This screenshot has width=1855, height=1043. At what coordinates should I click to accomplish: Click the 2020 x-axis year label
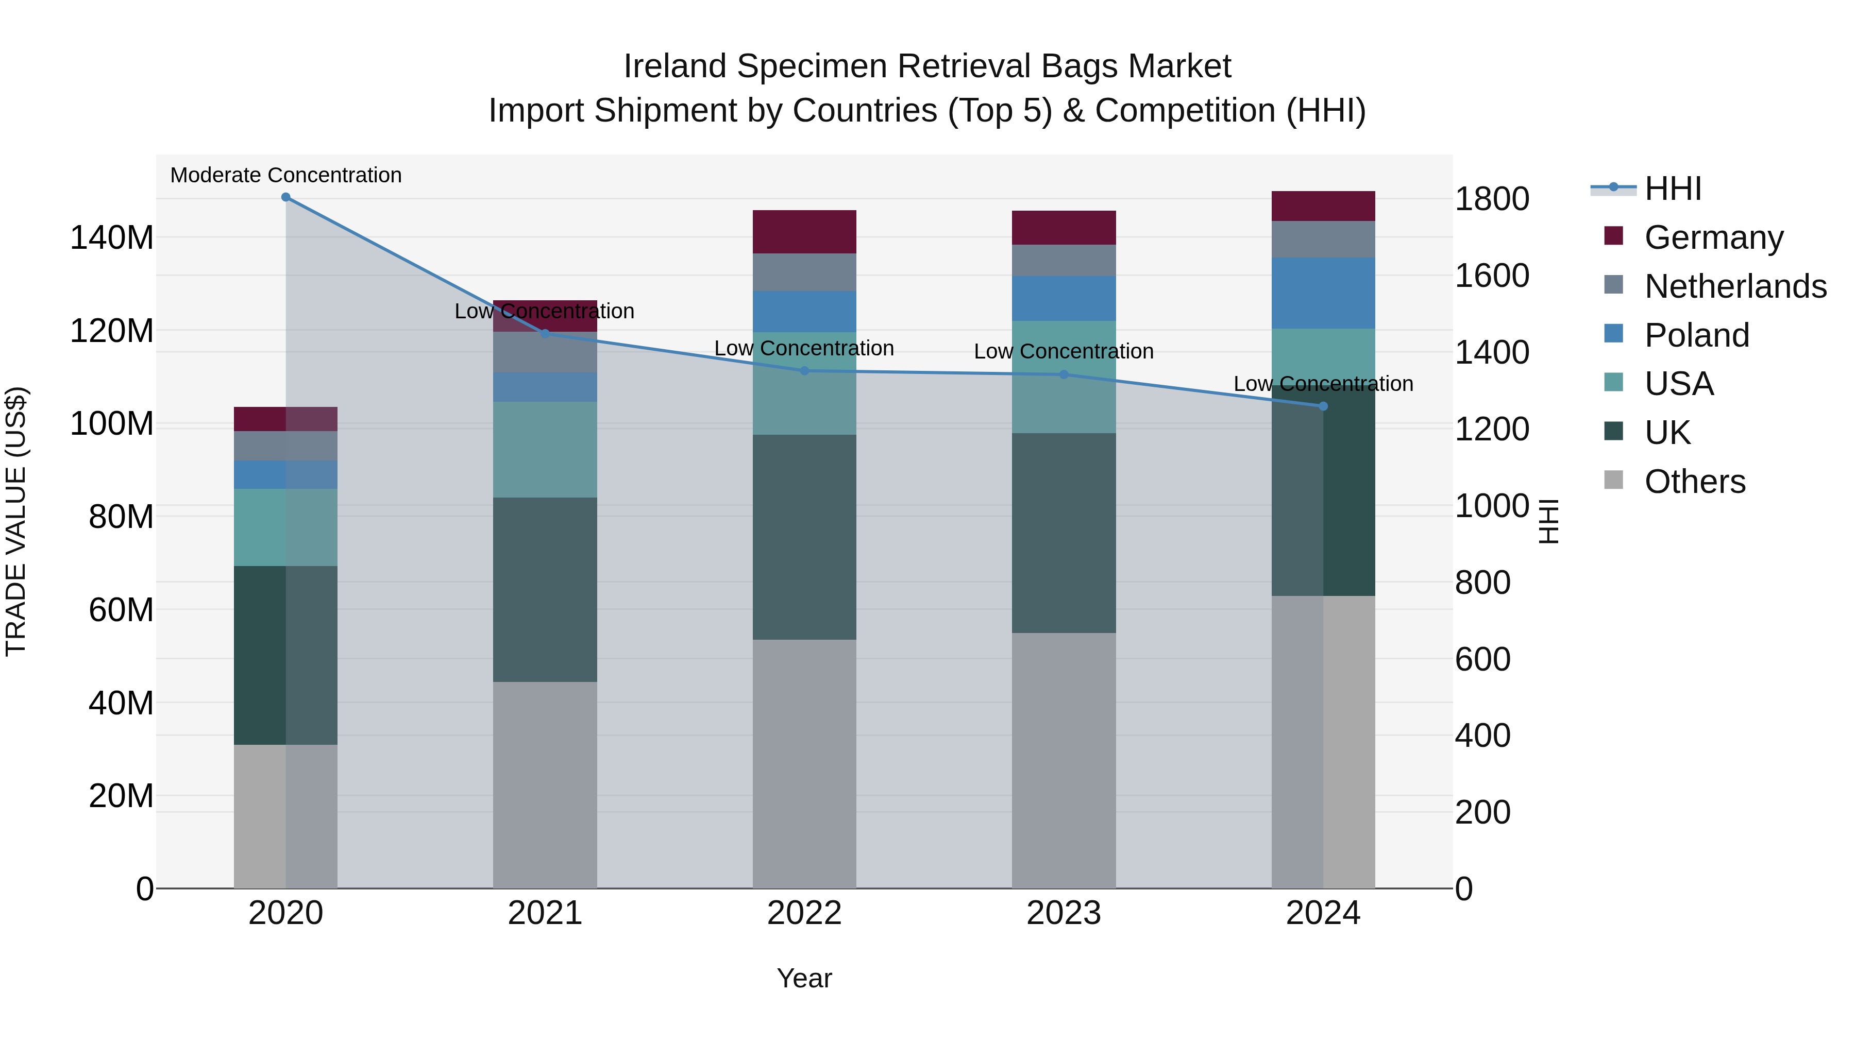coord(286,913)
